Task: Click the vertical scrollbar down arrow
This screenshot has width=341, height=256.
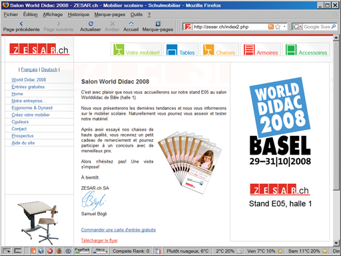Action: click(x=336, y=243)
